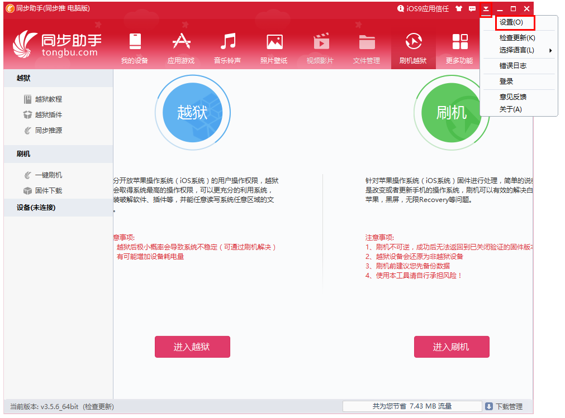Viewport: 565px width, 418px height.
Task: Open the 我的设备 device section
Action: [x=135, y=49]
